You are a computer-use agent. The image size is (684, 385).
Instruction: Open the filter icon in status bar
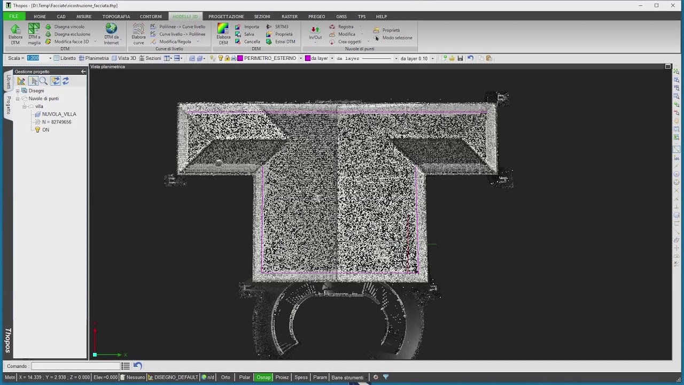pyautogui.click(x=386, y=377)
